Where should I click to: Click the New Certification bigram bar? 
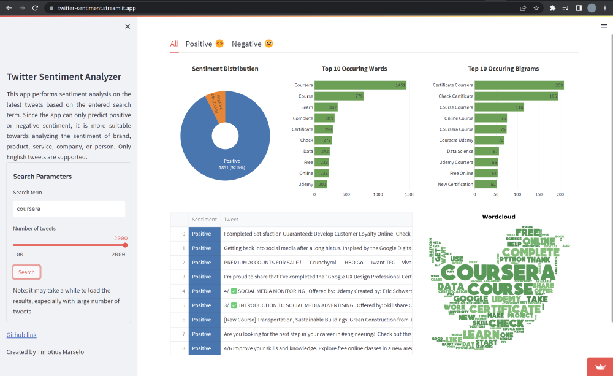tap(486, 184)
